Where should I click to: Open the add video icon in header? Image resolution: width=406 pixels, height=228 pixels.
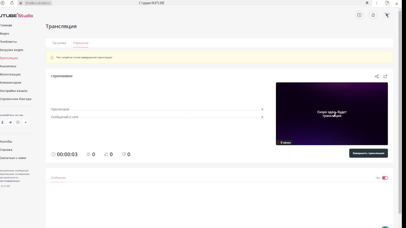pos(359,15)
